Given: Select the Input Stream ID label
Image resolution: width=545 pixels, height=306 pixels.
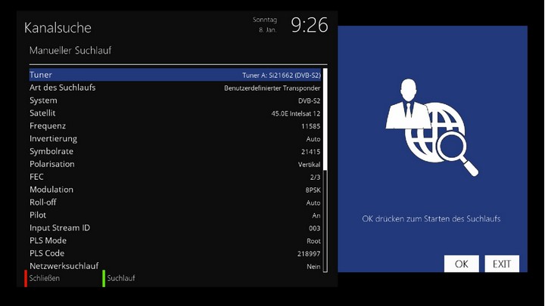Looking at the screenshot, I should pos(60,228).
